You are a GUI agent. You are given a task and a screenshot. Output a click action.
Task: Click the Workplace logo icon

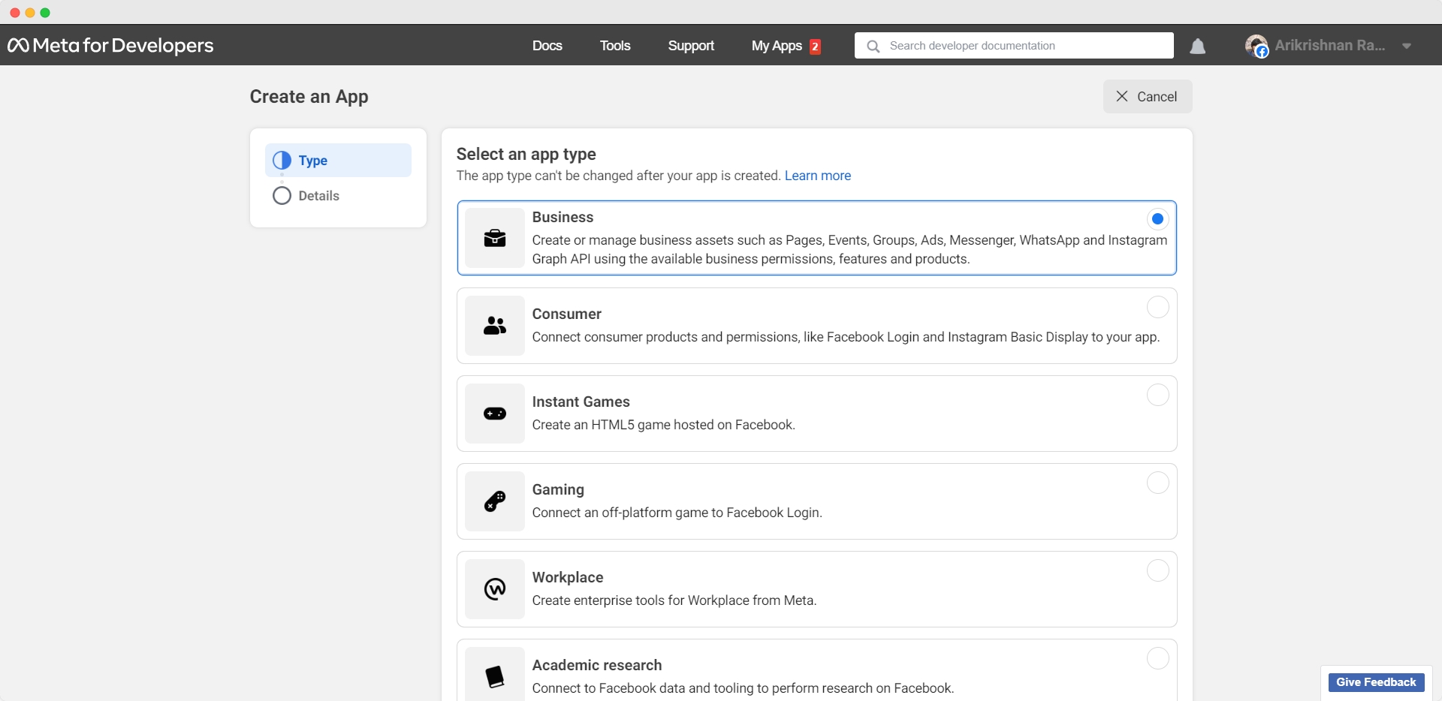click(x=495, y=589)
